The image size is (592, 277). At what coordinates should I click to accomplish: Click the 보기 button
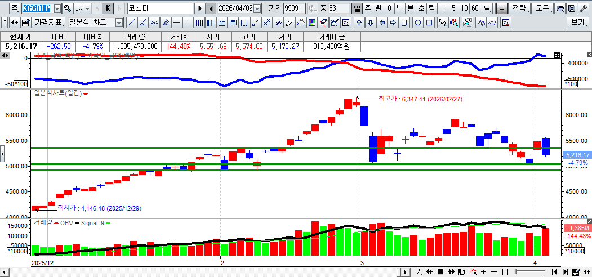pyautogui.click(x=577, y=23)
